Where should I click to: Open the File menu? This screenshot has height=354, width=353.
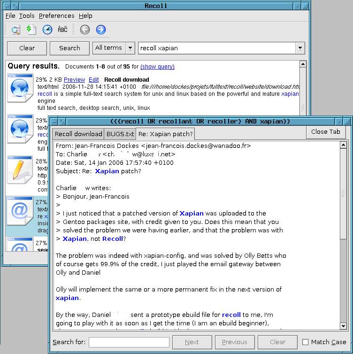[10, 16]
